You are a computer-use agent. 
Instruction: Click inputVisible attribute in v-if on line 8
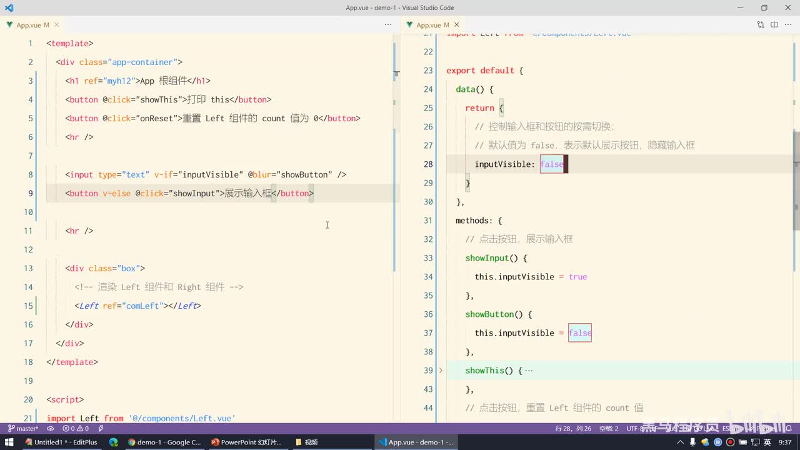click(x=211, y=174)
